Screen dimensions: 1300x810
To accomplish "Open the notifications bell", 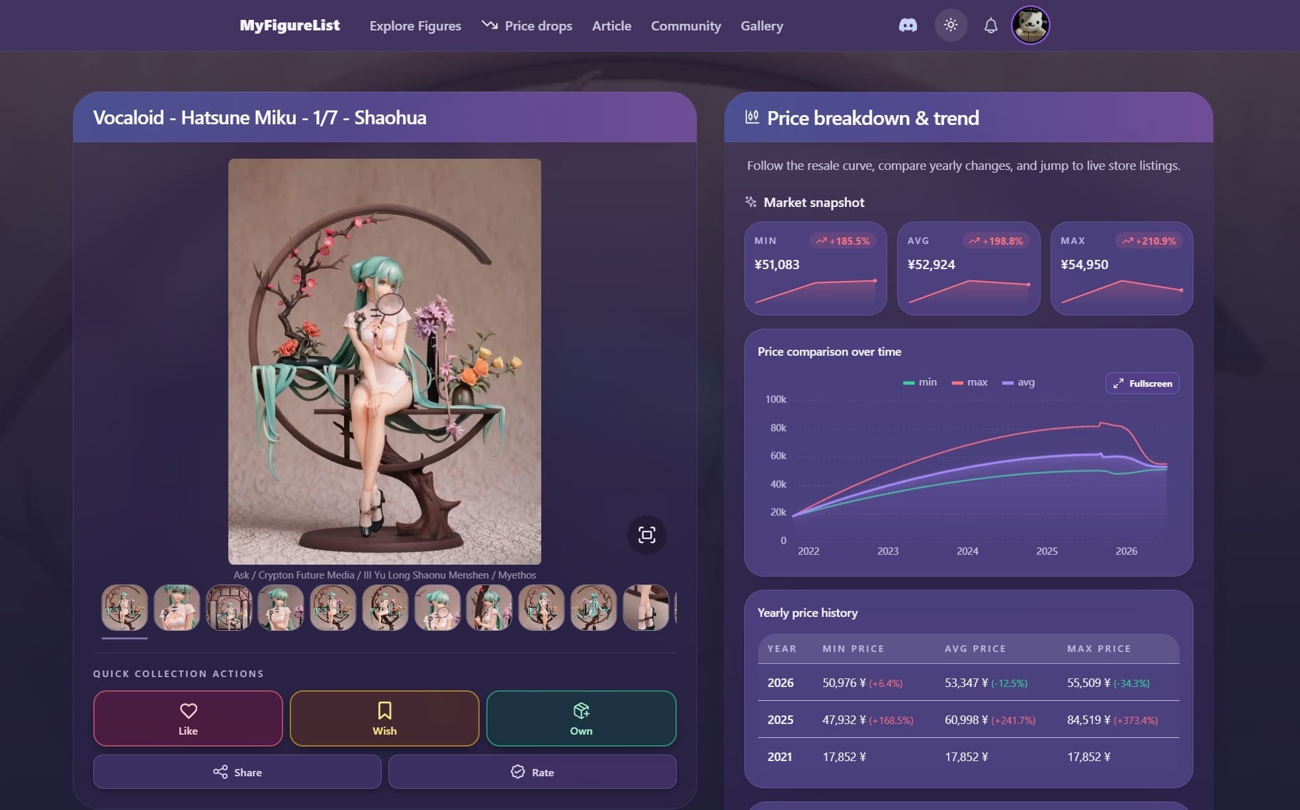I will point(990,26).
